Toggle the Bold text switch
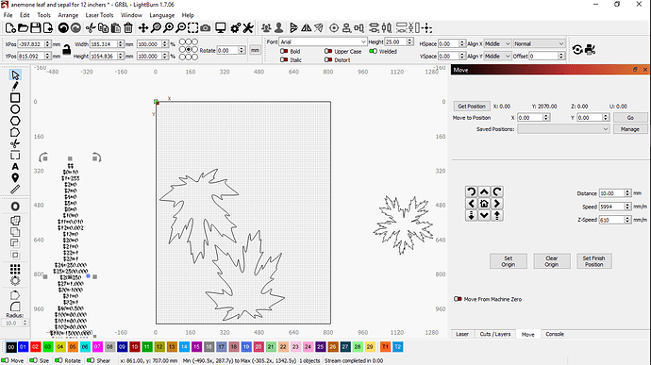Image resolution: width=651 pixels, height=365 pixels. [284, 51]
